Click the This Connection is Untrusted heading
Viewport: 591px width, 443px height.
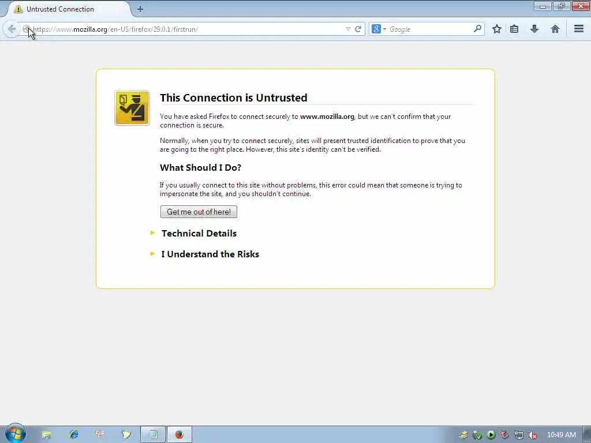[x=234, y=97]
